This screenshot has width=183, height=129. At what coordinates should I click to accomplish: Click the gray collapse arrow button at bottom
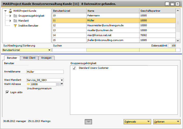tap(88, 122)
